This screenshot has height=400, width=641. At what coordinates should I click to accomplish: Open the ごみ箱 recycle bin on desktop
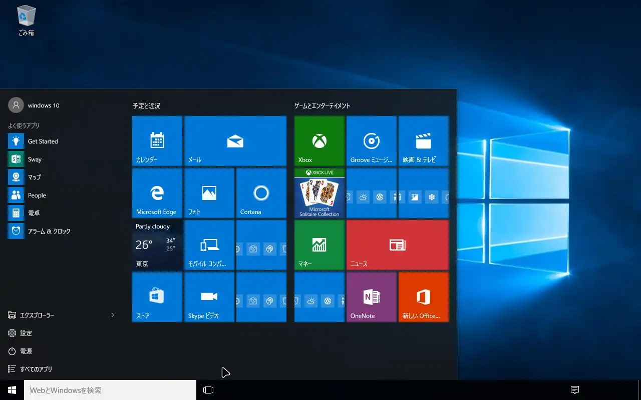coord(26,20)
